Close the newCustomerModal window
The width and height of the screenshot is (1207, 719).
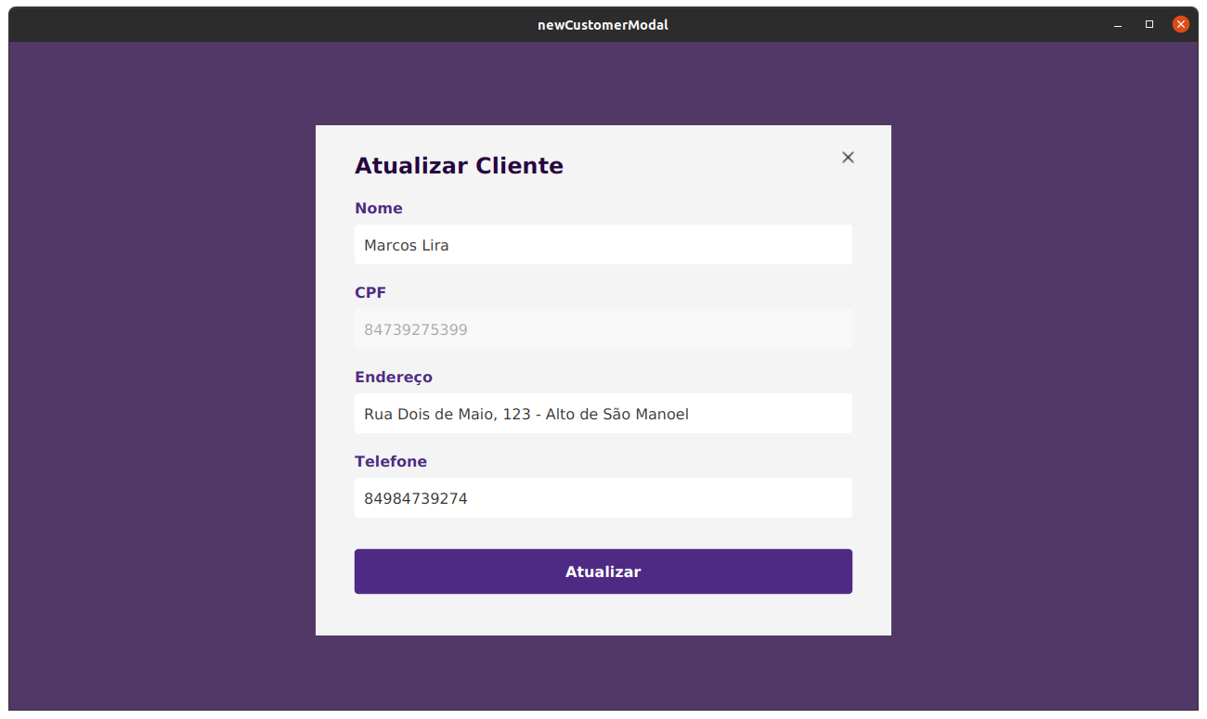pos(1181,25)
